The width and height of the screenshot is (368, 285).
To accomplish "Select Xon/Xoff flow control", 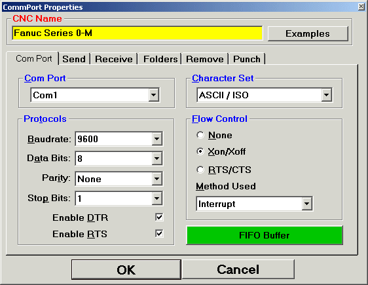I will [200, 151].
